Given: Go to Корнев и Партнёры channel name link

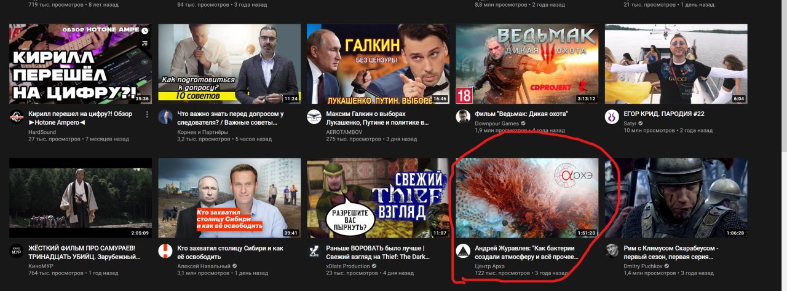Looking at the screenshot, I should (202, 131).
